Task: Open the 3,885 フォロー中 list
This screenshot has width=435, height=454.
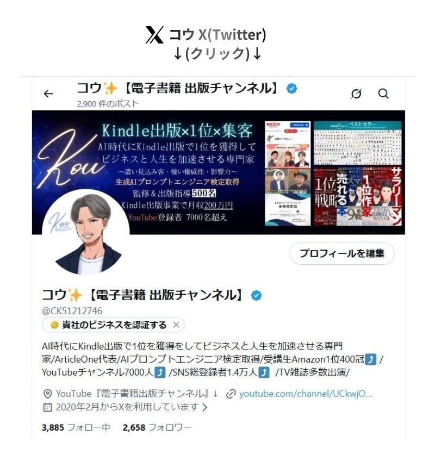Action: click(76, 427)
